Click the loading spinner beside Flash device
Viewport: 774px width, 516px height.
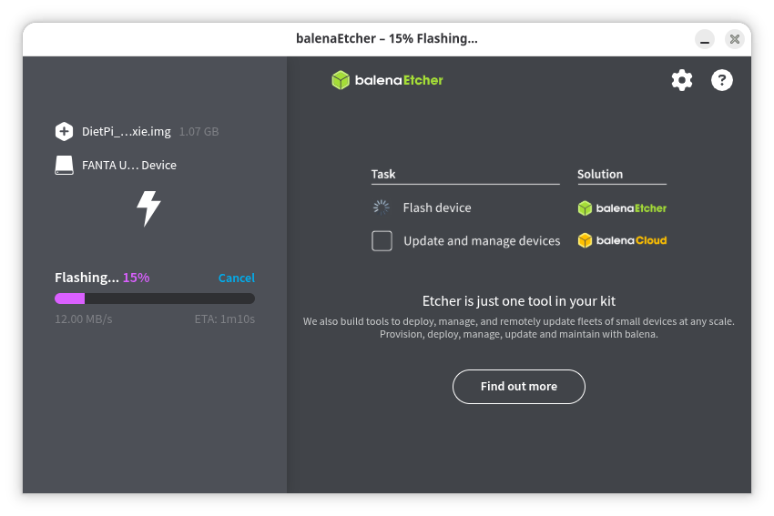tap(382, 207)
